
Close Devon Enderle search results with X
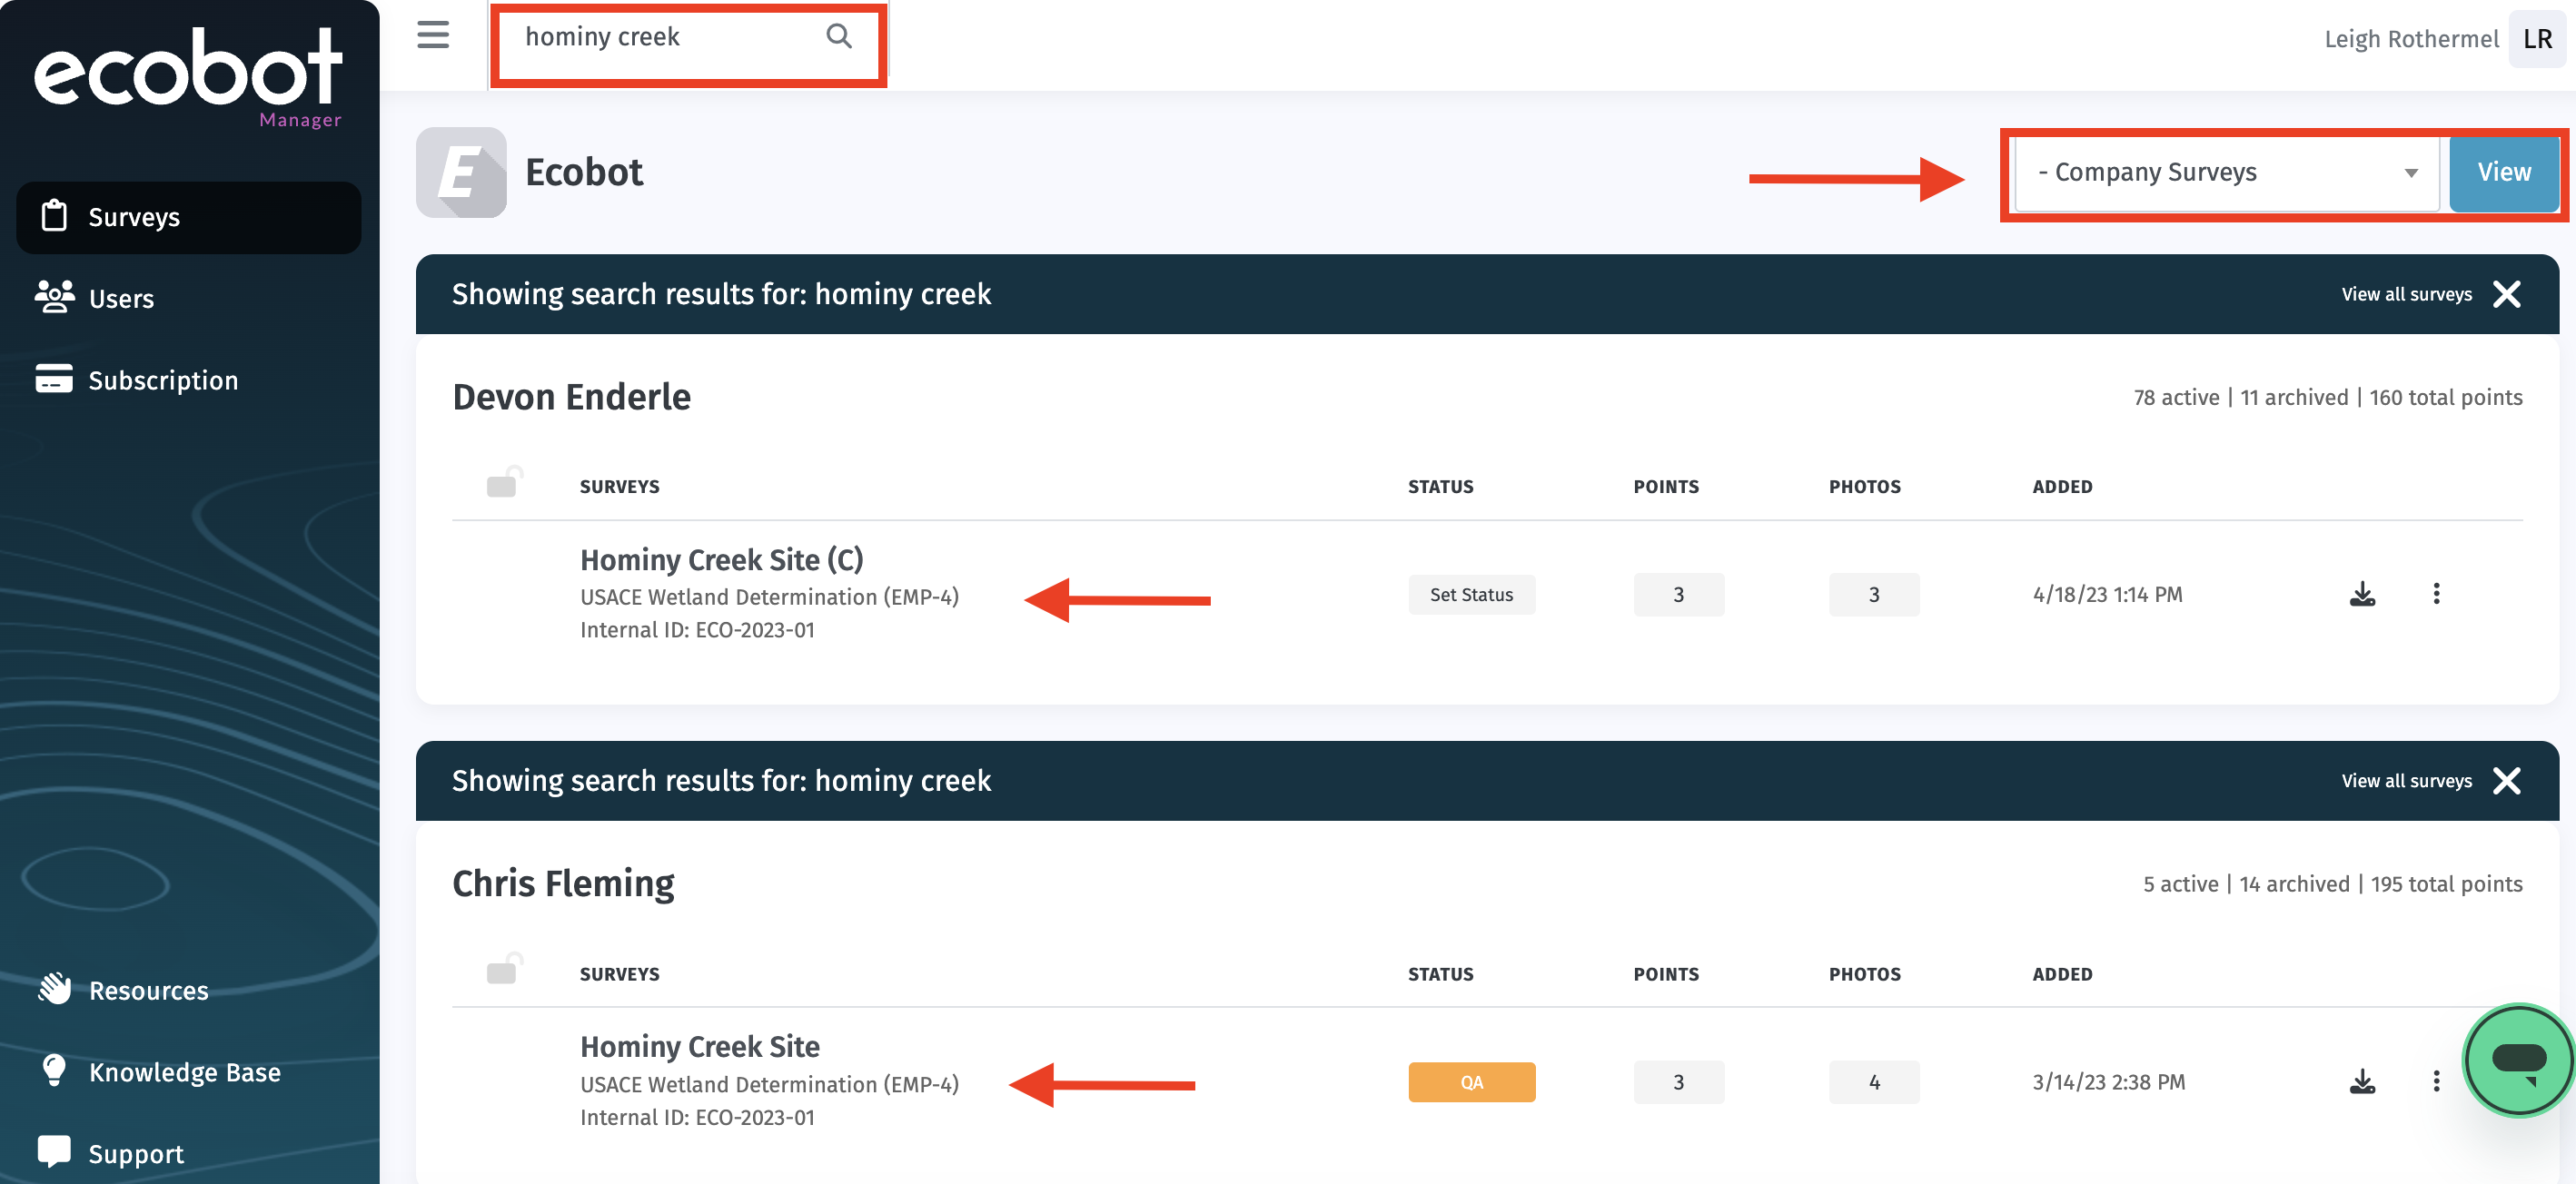click(2507, 294)
